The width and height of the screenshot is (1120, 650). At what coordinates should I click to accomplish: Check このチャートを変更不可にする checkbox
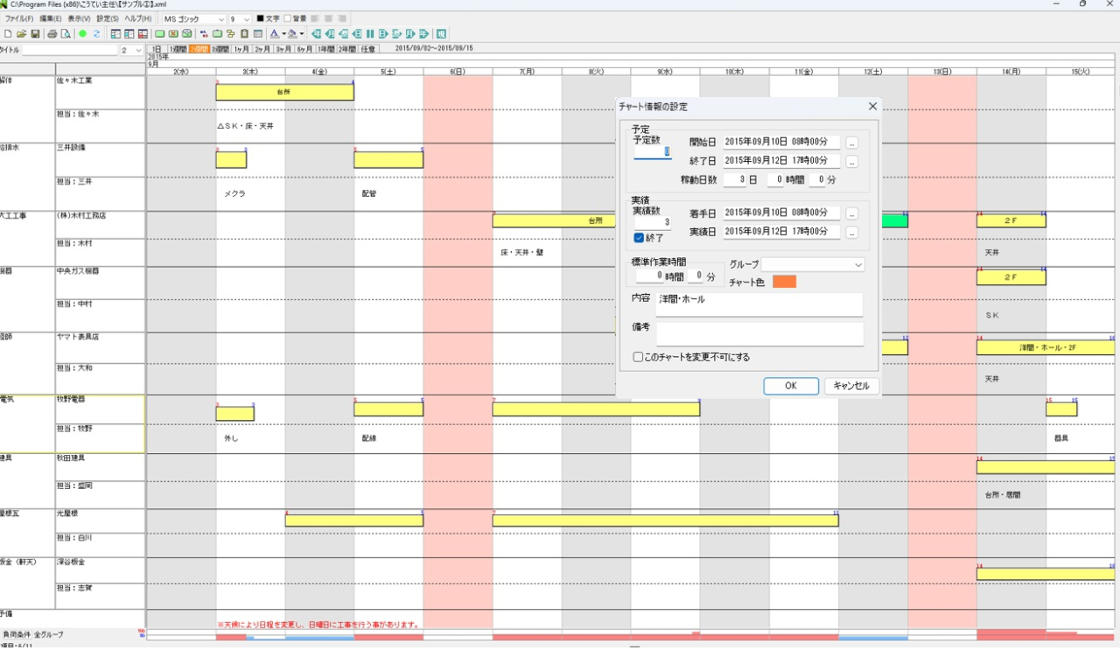[x=638, y=357]
